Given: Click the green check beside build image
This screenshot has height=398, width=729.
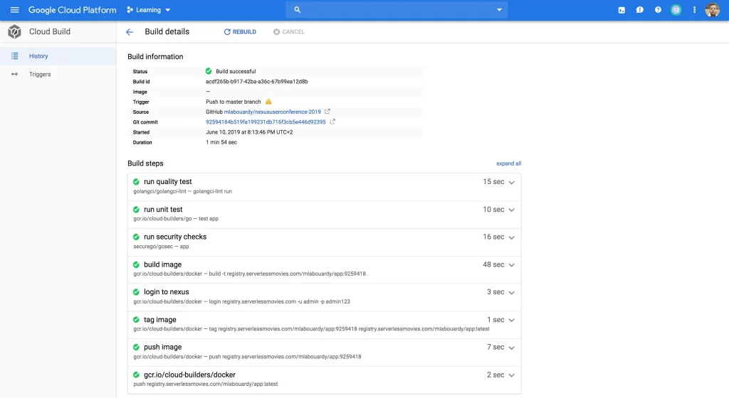Looking at the screenshot, I should pos(136,265).
